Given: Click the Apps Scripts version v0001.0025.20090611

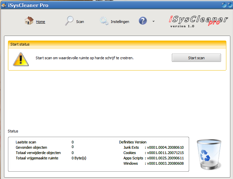Looking at the screenshot, I should [x=166, y=158].
